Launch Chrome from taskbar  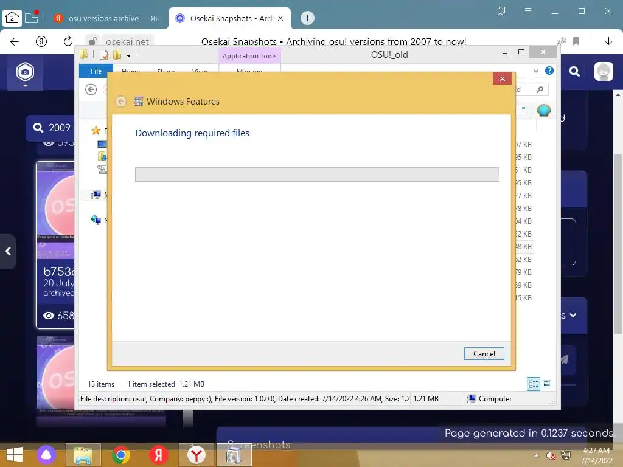coord(121,455)
